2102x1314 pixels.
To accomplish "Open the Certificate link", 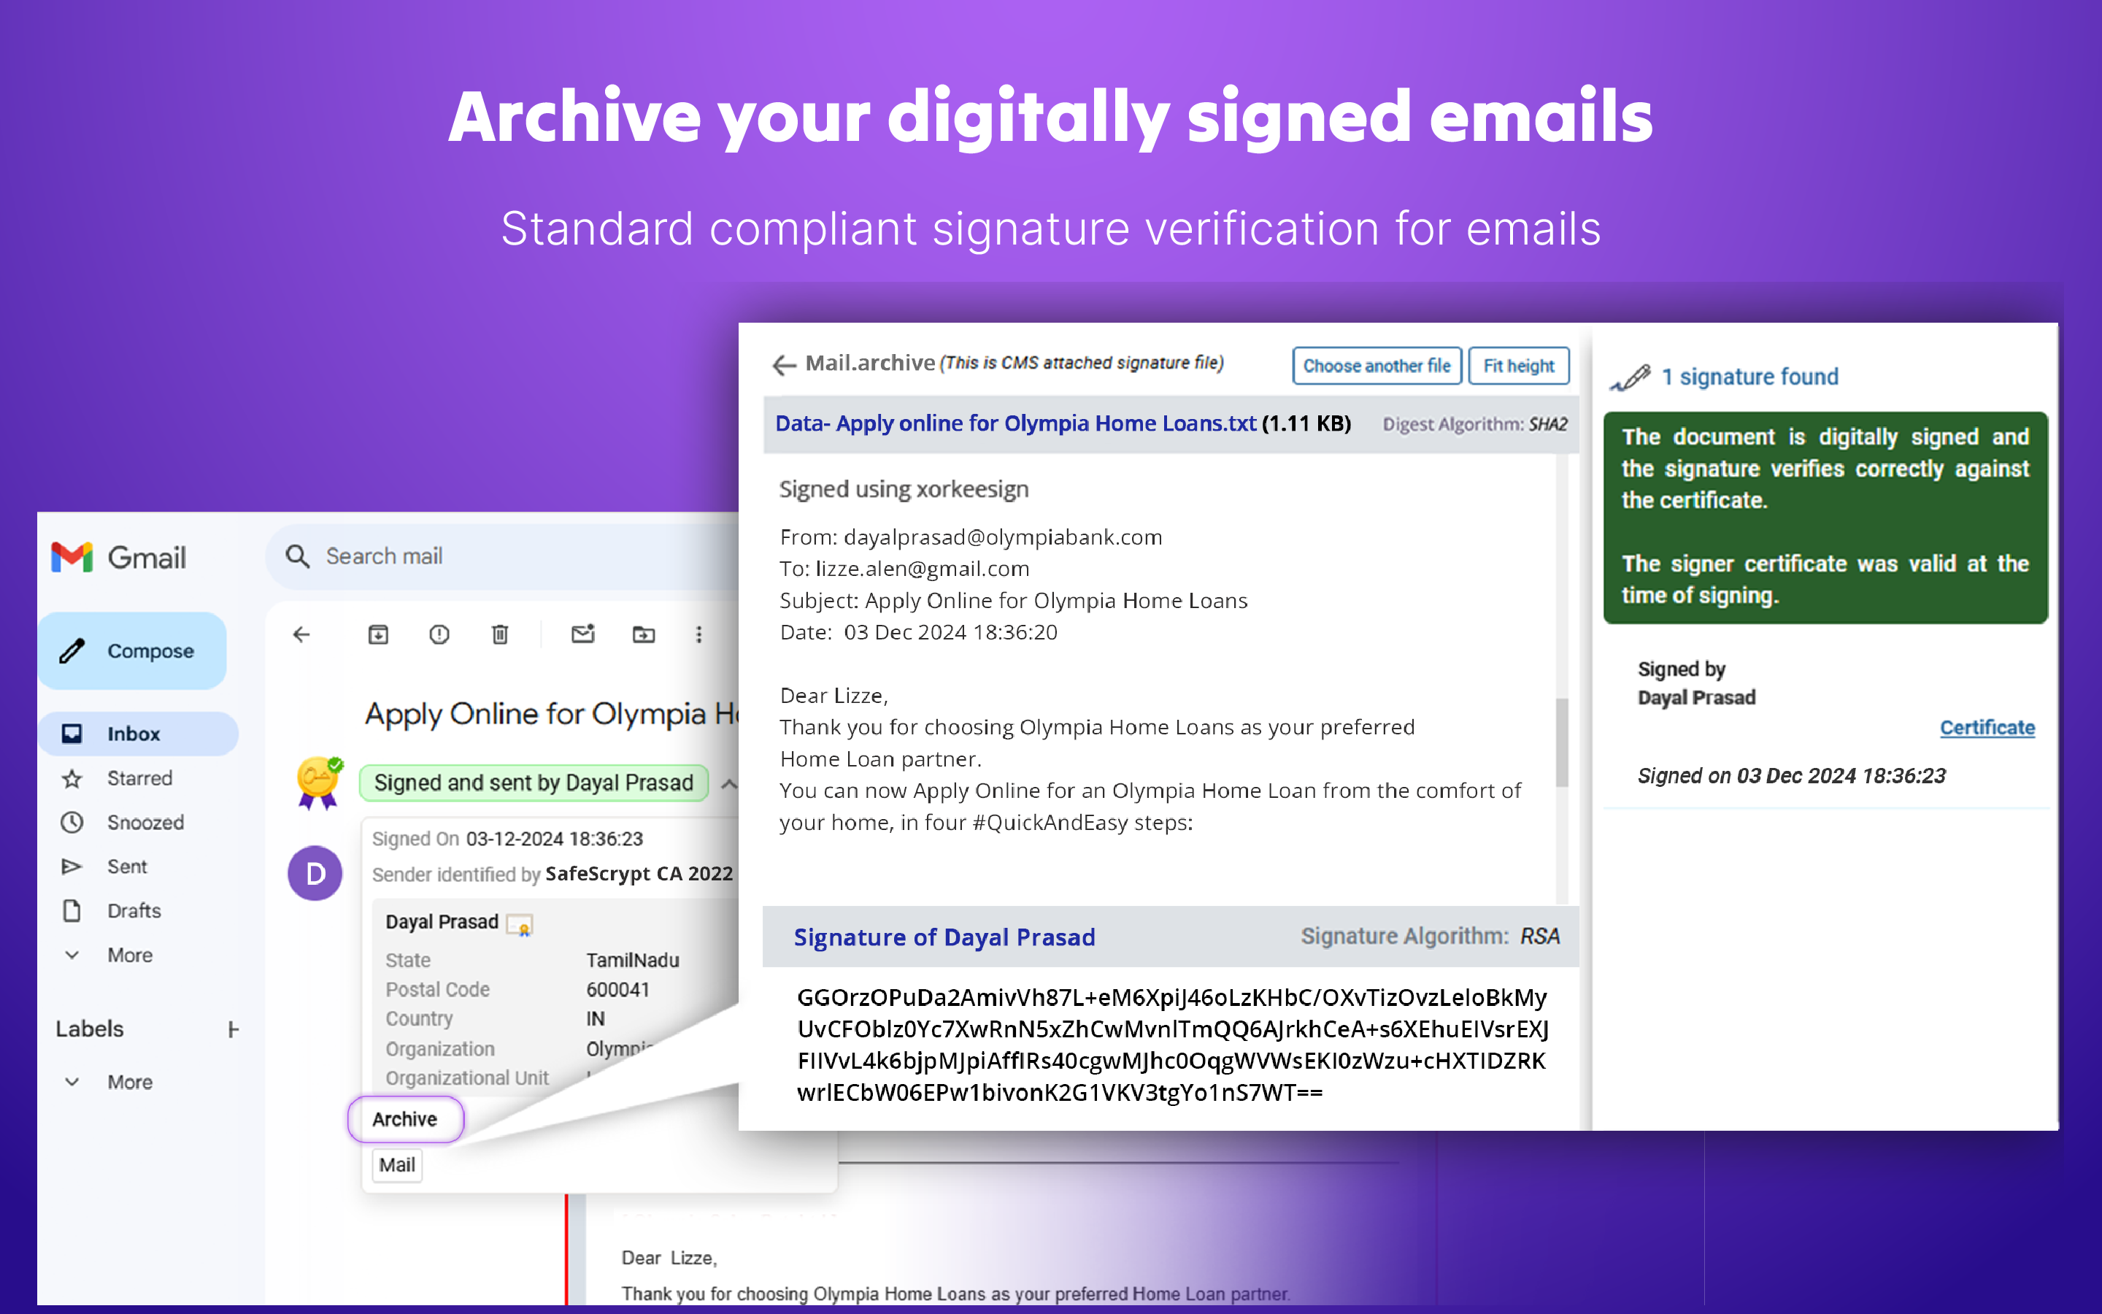I will click(x=1987, y=727).
